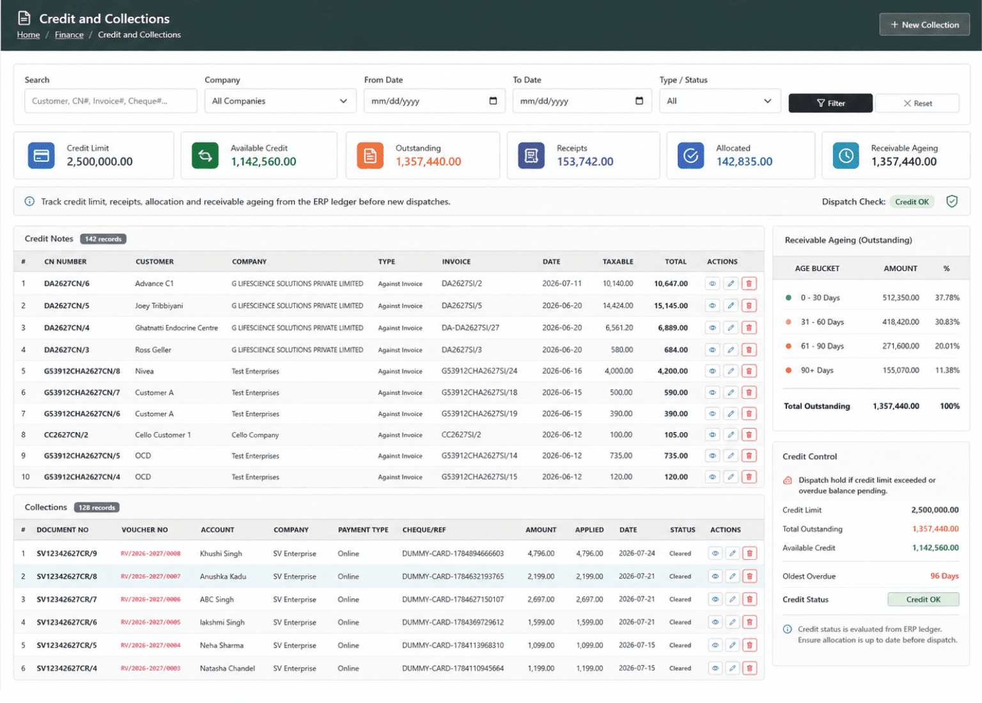Delete collection SV12342627CR/4

point(750,668)
